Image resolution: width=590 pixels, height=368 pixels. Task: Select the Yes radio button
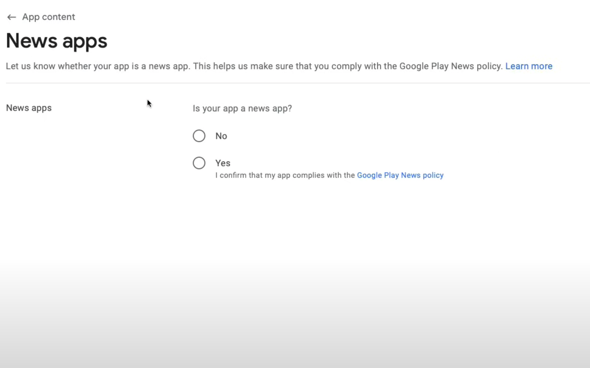[199, 163]
